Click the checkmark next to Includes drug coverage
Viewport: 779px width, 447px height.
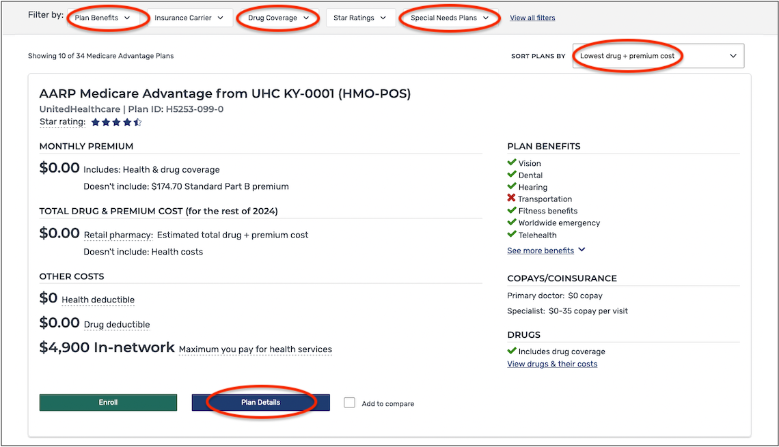click(x=512, y=351)
